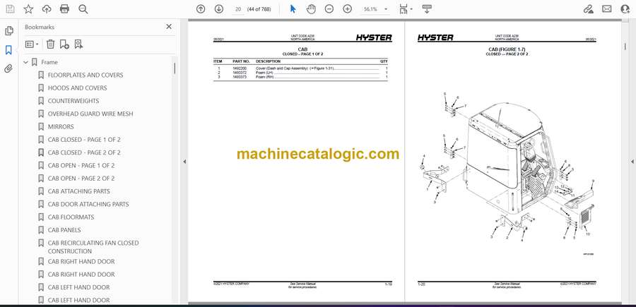Viewport: 636px width, 307px height.
Task: Open the account profile icon
Action: click(625, 9)
